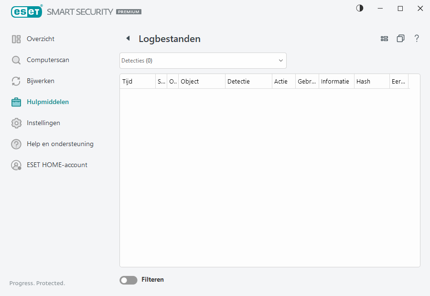This screenshot has width=430, height=296.
Task: Select the Computerscan magnifier icon
Action: coord(16,60)
